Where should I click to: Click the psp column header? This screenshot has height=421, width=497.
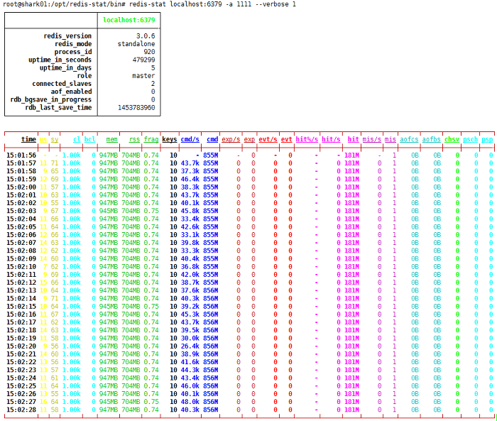click(487, 139)
